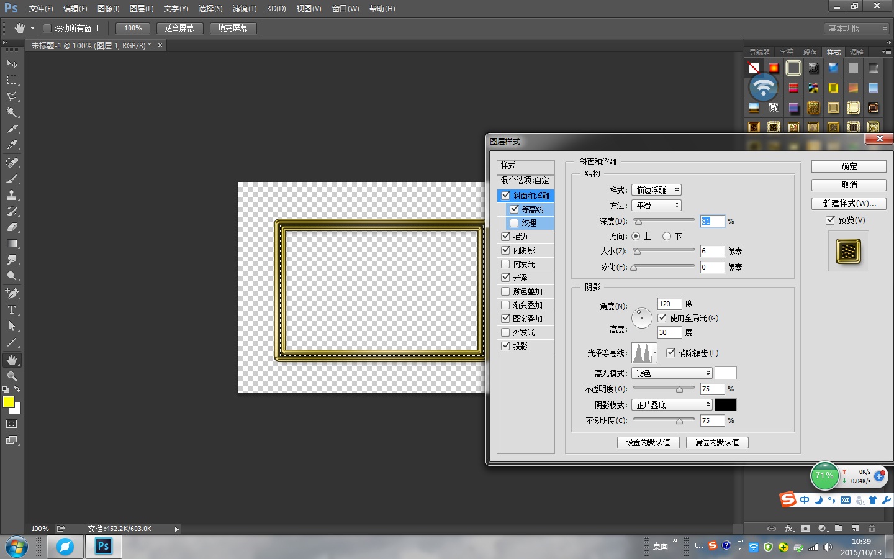Switch to the 字符 panel tab
Viewport: 894px width, 559px height.
tap(786, 52)
